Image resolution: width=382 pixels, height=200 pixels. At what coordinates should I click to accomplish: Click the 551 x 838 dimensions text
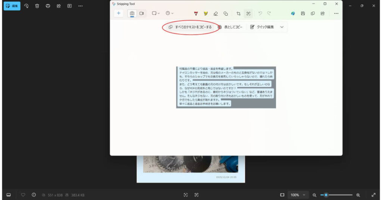pos(55,195)
